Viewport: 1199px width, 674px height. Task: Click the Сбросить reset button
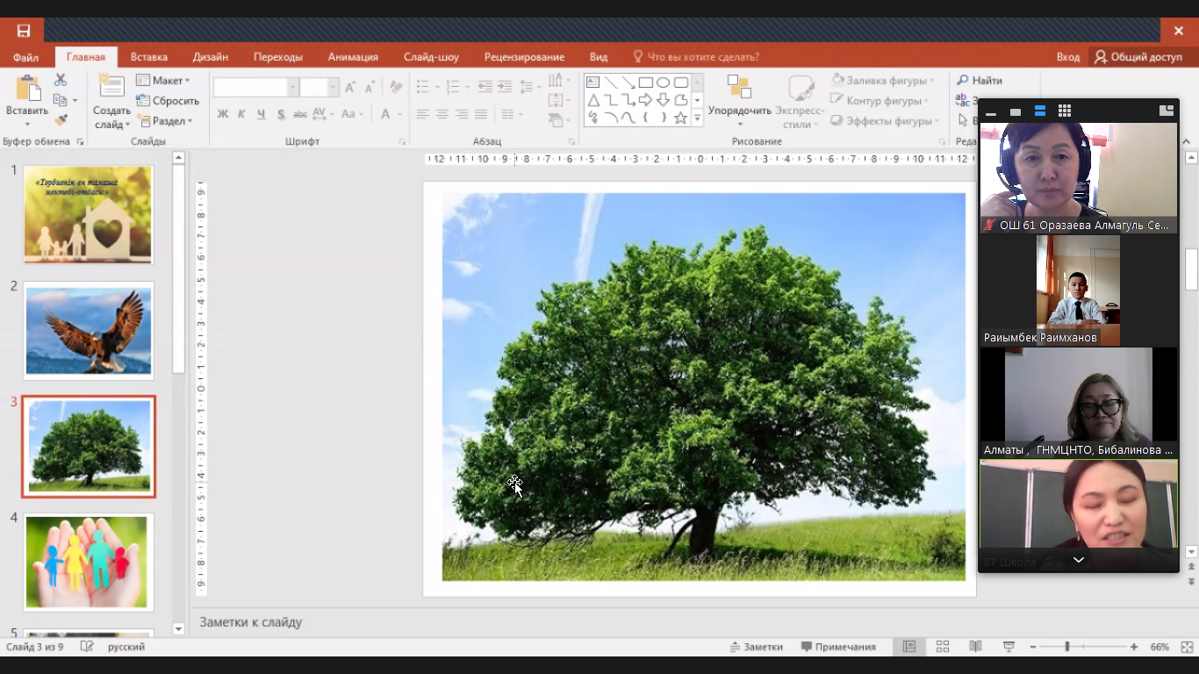click(x=169, y=101)
